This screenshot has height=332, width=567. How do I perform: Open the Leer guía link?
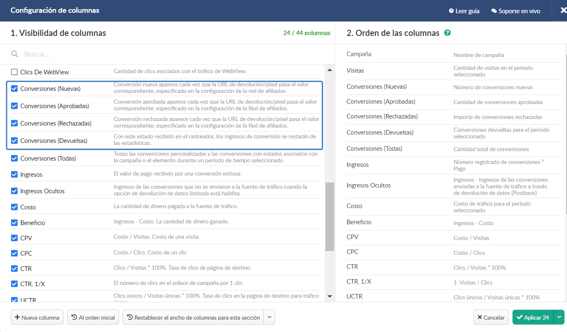tap(464, 11)
